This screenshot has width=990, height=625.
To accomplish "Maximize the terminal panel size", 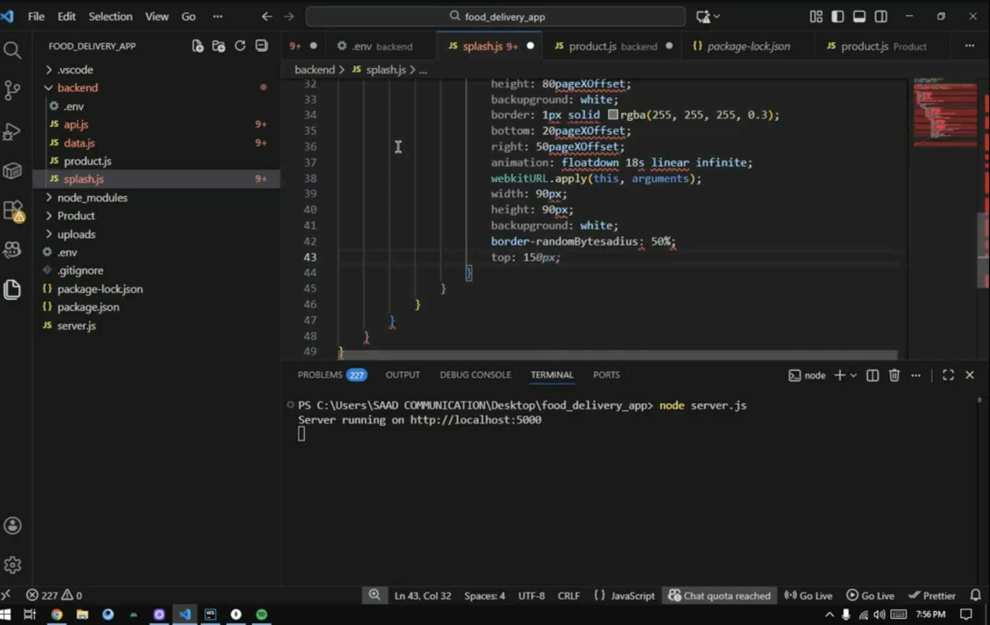I will pos(948,375).
